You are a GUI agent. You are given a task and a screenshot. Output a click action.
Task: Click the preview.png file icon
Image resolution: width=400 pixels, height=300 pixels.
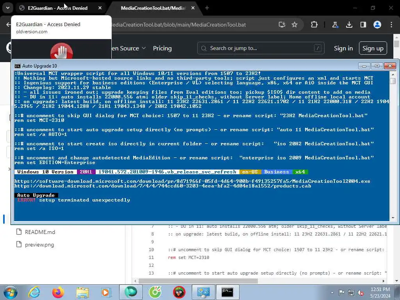click(x=19, y=245)
